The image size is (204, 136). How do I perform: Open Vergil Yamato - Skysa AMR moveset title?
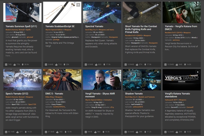pyautogui.click(x=100, y=95)
